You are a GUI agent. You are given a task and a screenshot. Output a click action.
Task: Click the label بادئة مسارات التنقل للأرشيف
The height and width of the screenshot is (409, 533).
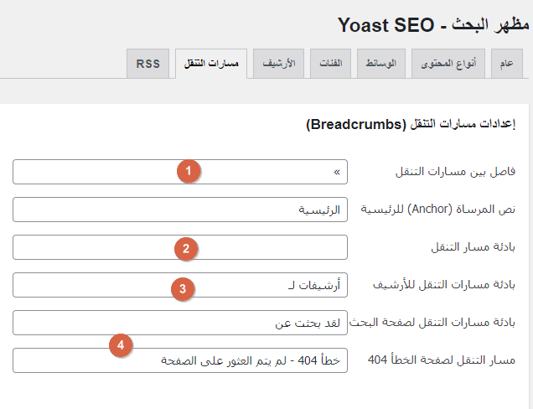(444, 285)
